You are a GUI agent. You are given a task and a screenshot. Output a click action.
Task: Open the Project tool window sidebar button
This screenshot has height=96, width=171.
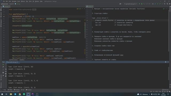click(1, 8)
